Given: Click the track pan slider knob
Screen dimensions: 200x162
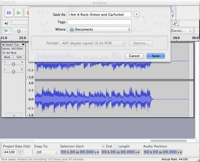Looking at the screenshot, I should [13, 72].
